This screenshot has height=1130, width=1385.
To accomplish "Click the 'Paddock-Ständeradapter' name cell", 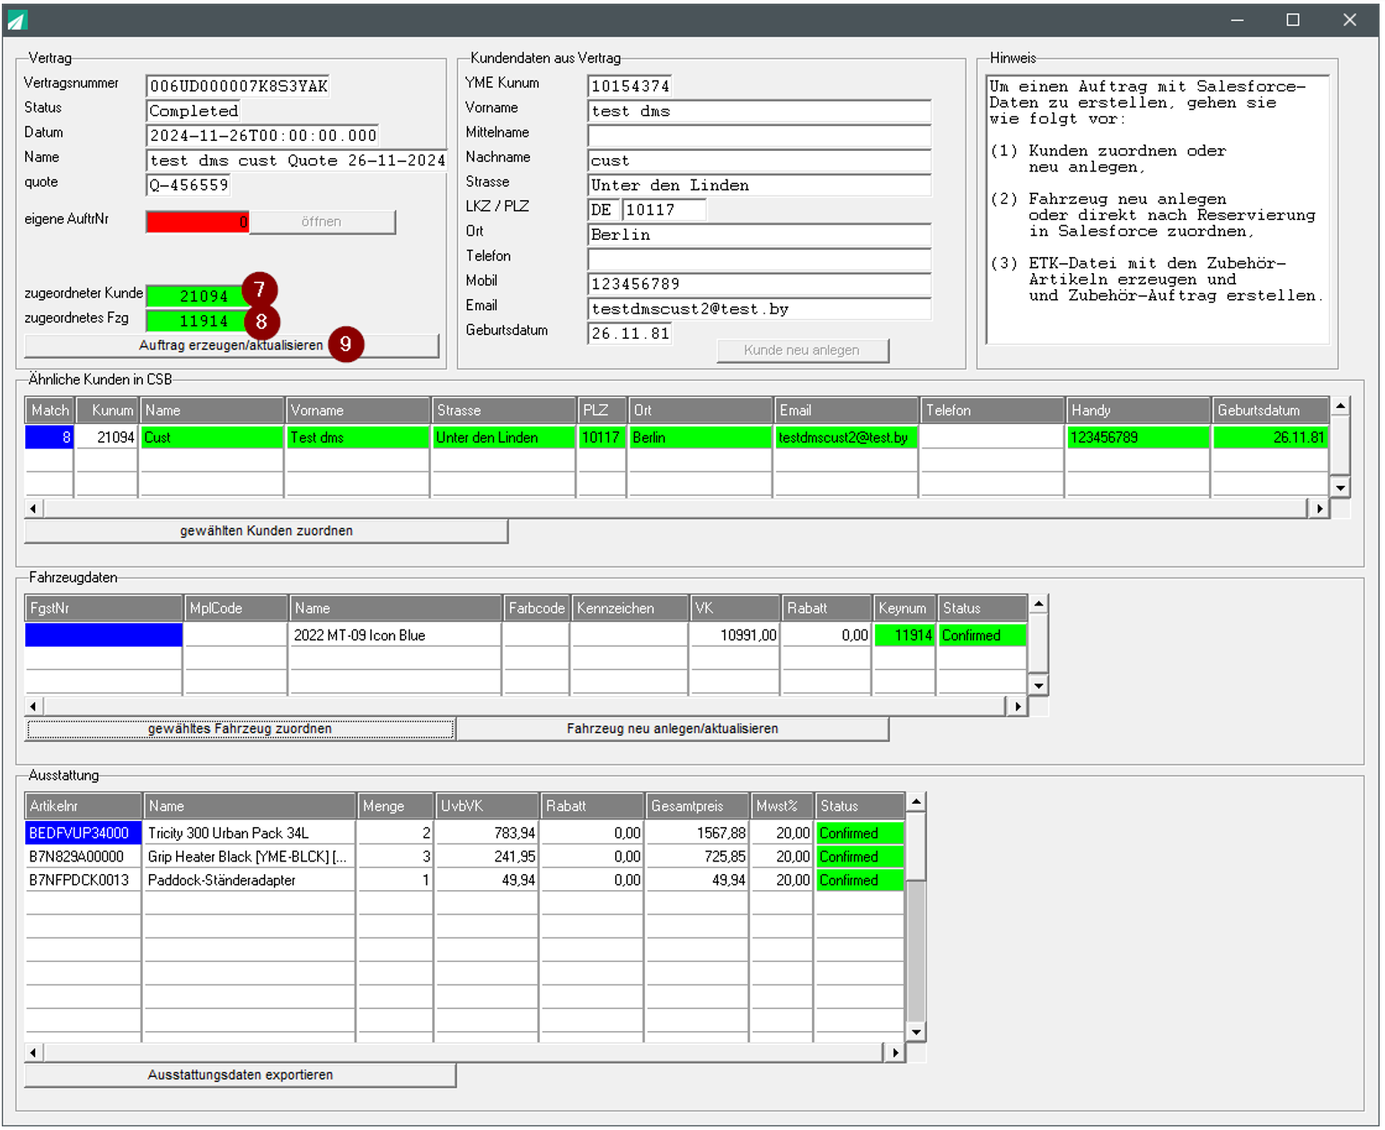I will pyautogui.click(x=250, y=880).
